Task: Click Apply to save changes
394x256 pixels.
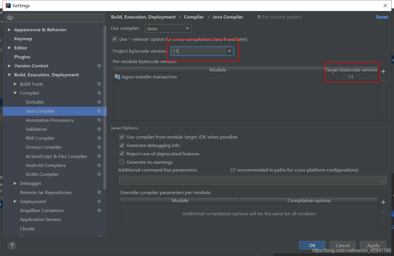Action: click(x=373, y=245)
